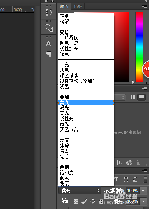Viewport: 149px width, 209px height.
Task: Switch libraries to grid view
Action: [x=132, y=97]
